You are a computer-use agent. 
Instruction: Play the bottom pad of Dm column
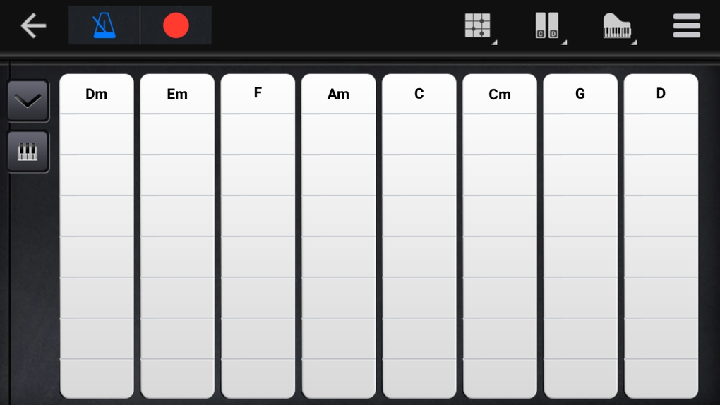[97, 378]
